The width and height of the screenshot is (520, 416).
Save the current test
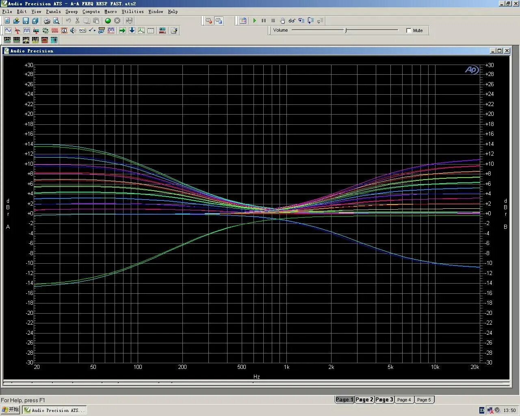(26, 21)
